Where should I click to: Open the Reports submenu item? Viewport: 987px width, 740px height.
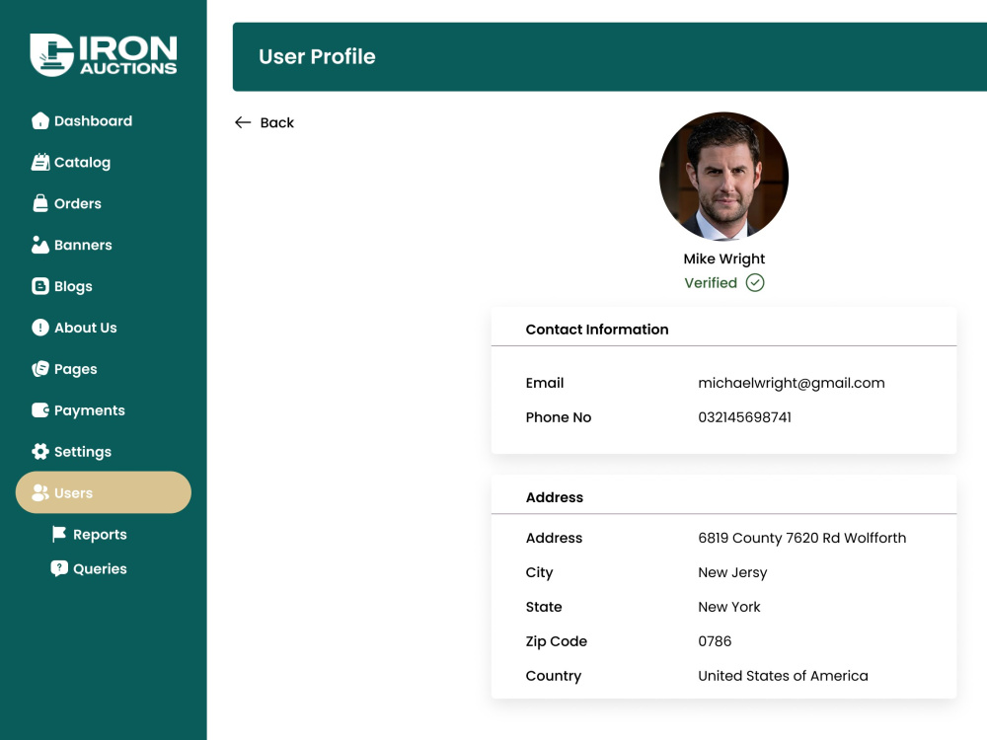90,534
